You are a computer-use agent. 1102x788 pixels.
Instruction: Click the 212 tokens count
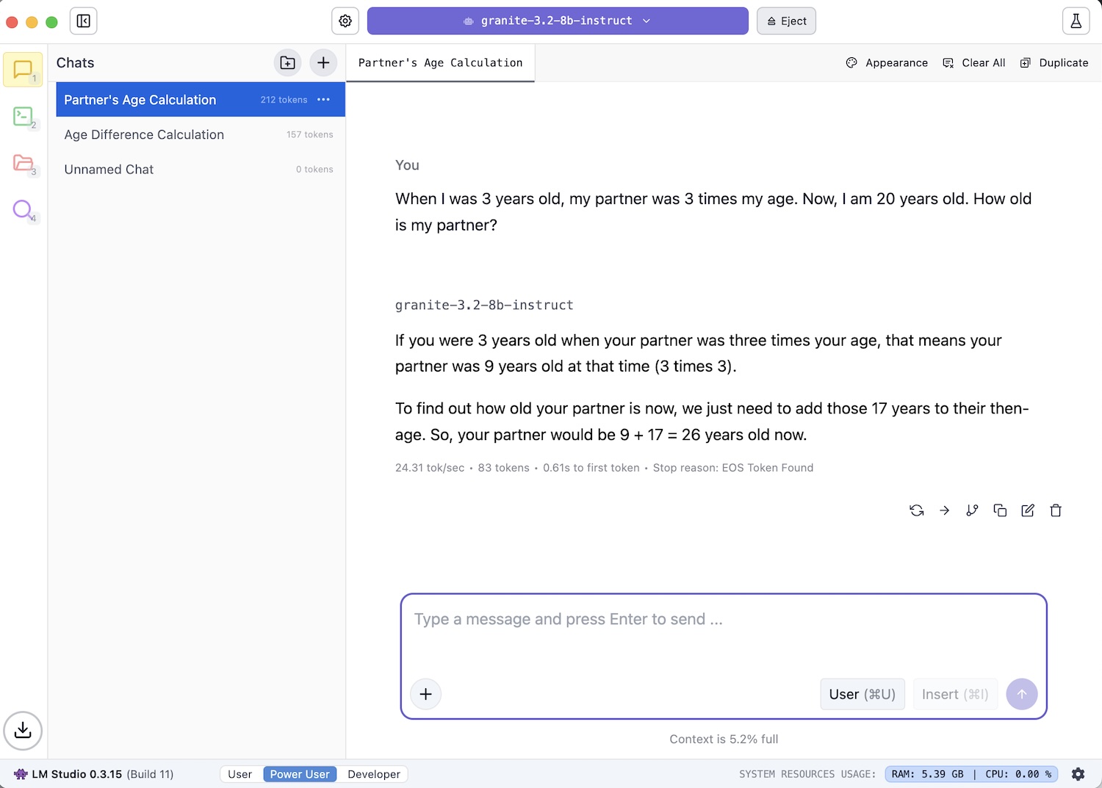284,100
